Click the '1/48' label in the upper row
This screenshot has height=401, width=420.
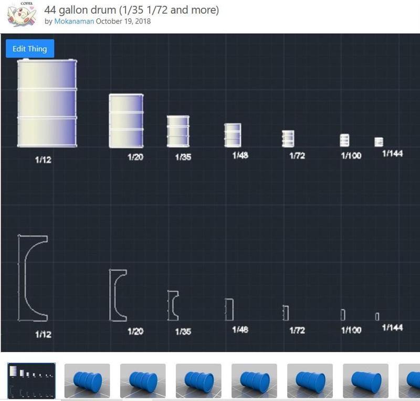(x=240, y=156)
